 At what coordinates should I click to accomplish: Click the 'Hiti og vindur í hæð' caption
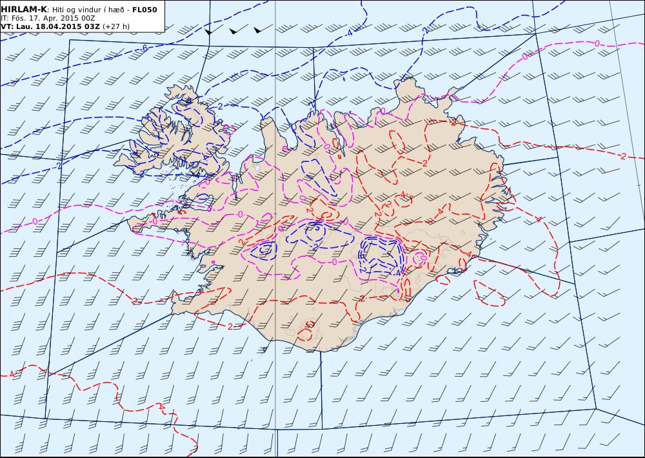(88, 10)
